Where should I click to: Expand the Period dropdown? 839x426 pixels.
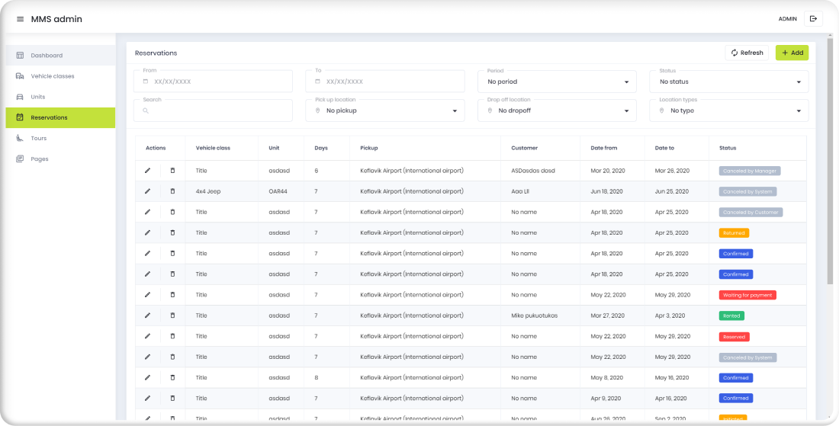tap(561, 82)
